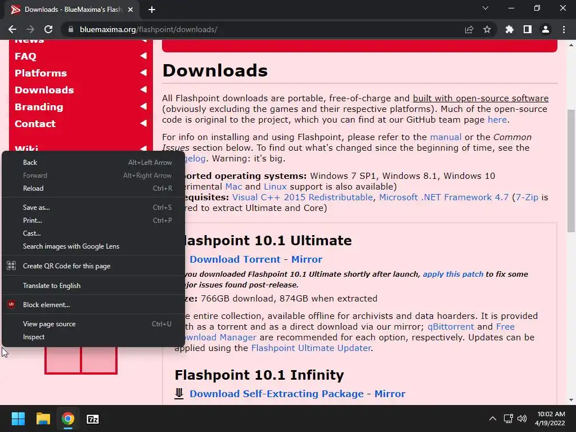Open the Linux support link
This screenshot has width=576, height=432.
coord(275,187)
